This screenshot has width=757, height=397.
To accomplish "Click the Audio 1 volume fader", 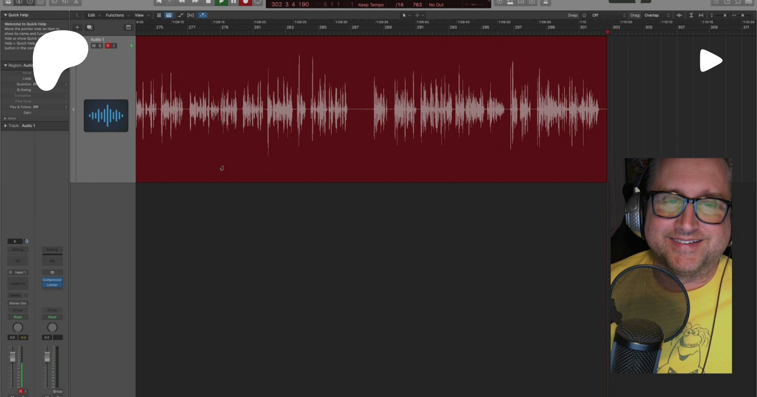I will (x=13, y=357).
